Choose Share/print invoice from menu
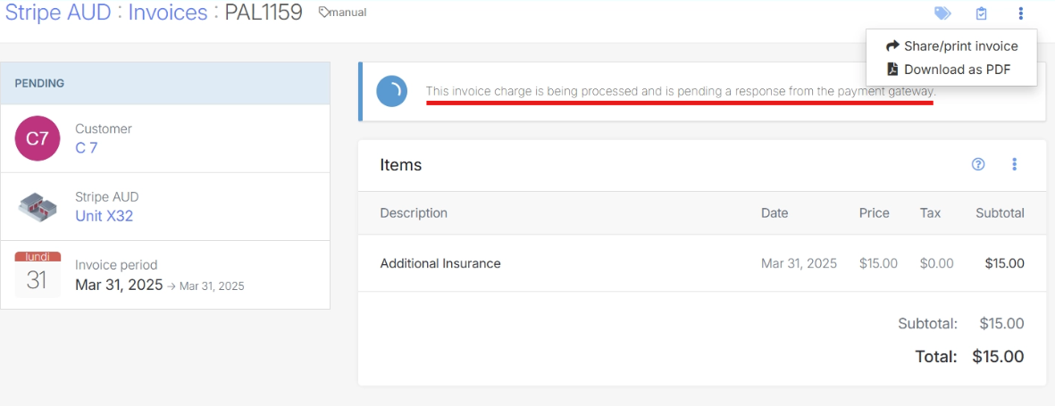This screenshot has height=406, width=1055. 951,46
